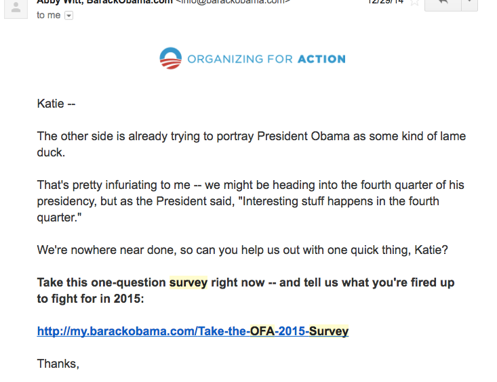Click the highlighted word 'survey' in bold text
The height and width of the screenshot is (382, 497).
pyautogui.click(x=188, y=282)
